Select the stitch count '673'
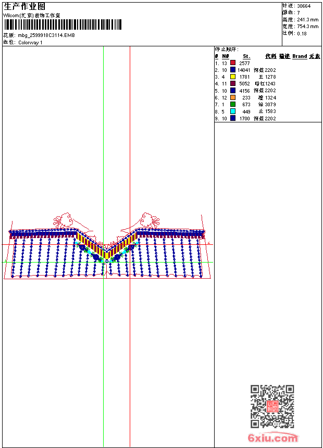 [x=246, y=105]
